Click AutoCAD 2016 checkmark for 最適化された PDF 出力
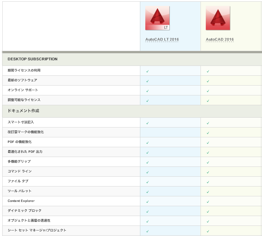The image size is (262, 236). coord(208,153)
